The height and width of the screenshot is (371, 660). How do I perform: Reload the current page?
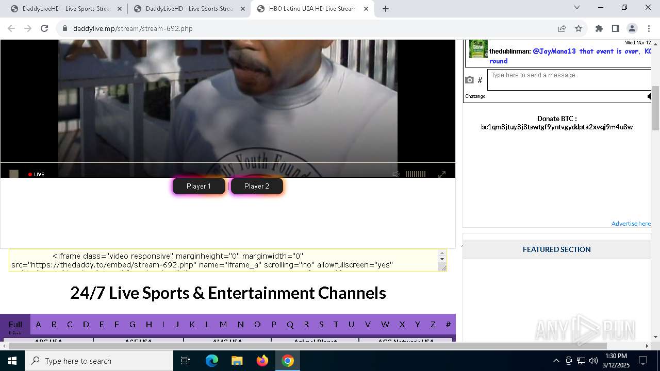(44, 28)
